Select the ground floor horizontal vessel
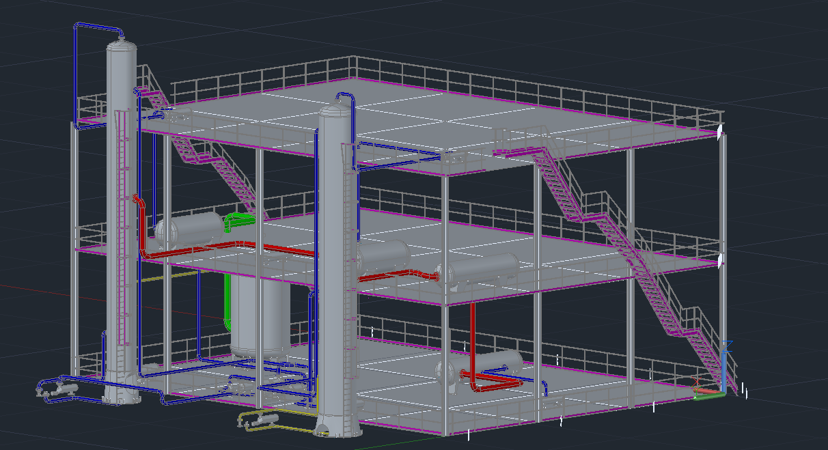Image resolution: width=828 pixels, height=450 pixels. tap(480, 370)
